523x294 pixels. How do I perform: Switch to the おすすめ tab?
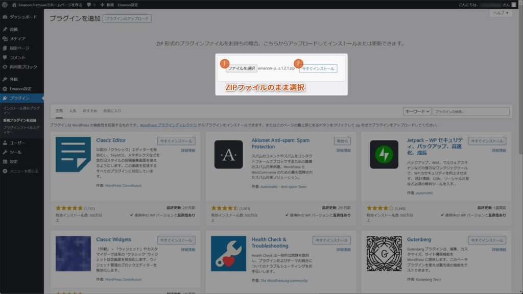click(x=89, y=111)
